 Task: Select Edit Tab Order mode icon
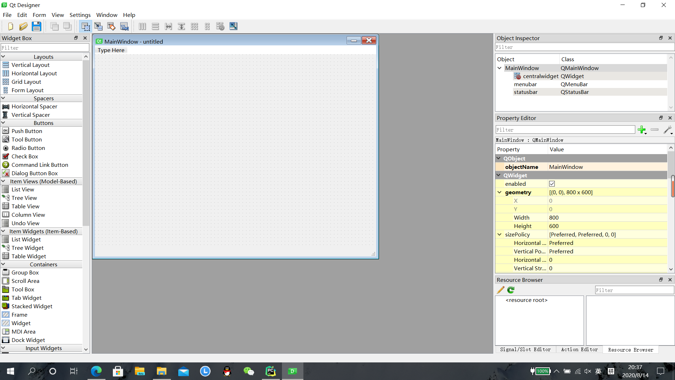click(124, 26)
